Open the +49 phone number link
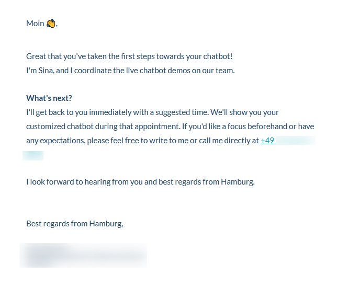This screenshot has height=287, width=337. tap(268, 141)
